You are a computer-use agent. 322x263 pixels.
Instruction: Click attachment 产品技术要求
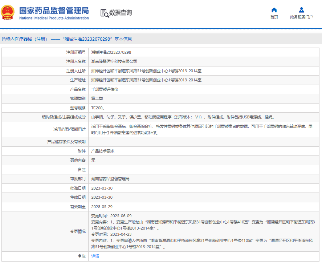tap(103, 151)
